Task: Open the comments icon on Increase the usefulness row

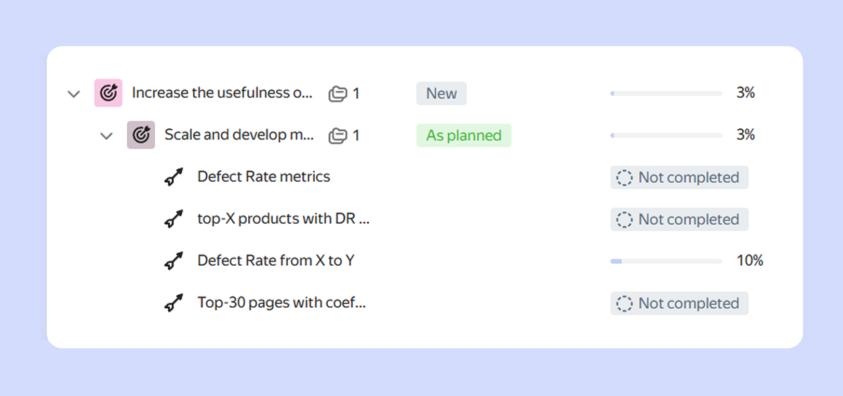Action: 338,93
